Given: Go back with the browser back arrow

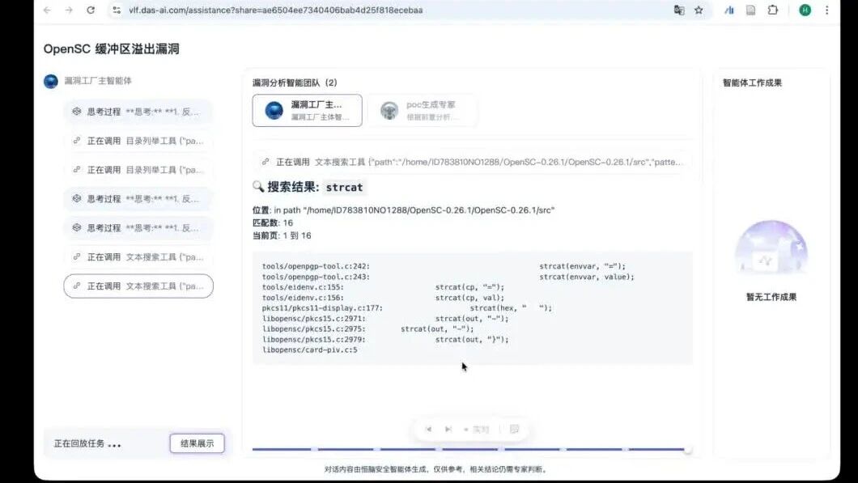Looking at the screenshot, I should coord(48,10).
